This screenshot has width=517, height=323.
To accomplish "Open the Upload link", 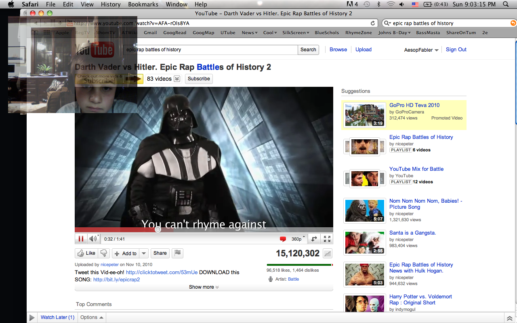I will pos(364,50).
